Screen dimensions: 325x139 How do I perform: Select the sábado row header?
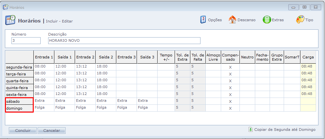pyautogui.click(x=19, y=101)
